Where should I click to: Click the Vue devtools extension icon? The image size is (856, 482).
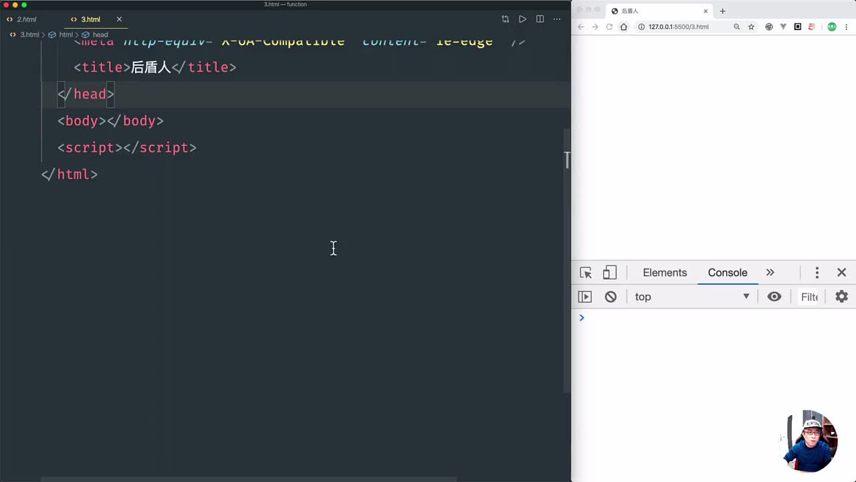click(783, 27)
